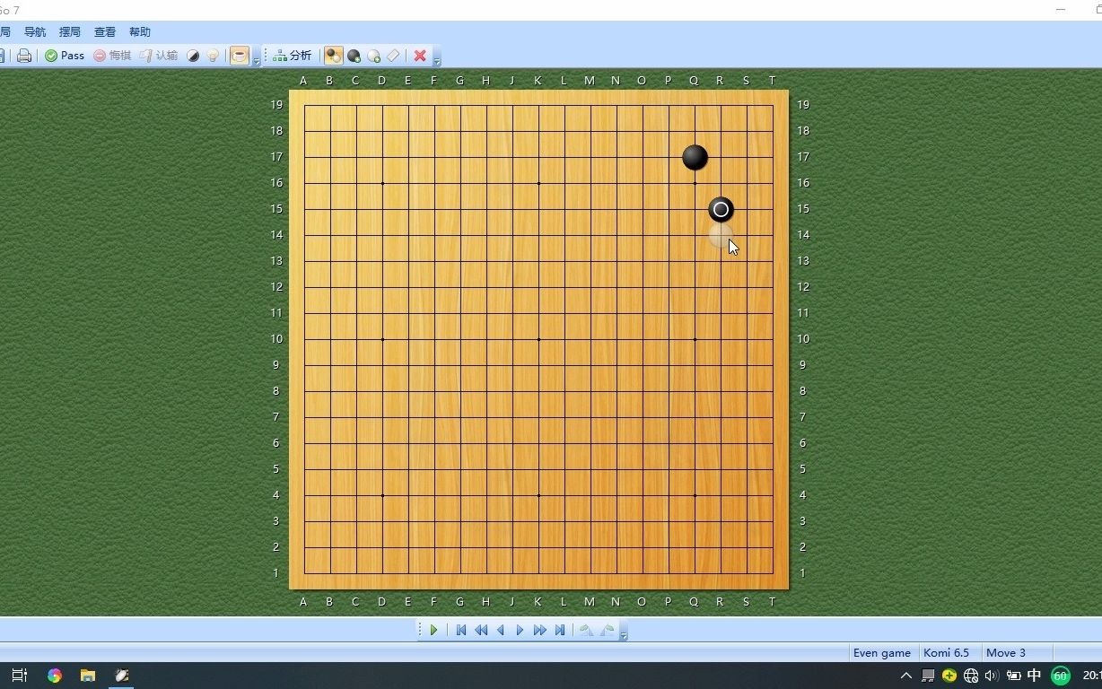Click the 认输 (resign) flag button

(159, 56)
